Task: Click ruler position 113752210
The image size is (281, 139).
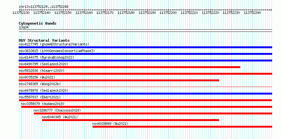Action: pyautogui.click(x=189, y=13)
